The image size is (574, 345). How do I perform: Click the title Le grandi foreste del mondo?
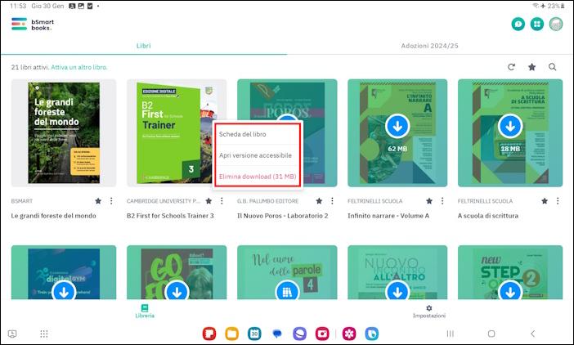[53, 216]
